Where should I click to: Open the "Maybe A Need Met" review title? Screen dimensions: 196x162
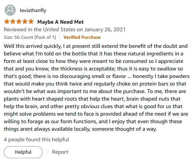[60, 22]
